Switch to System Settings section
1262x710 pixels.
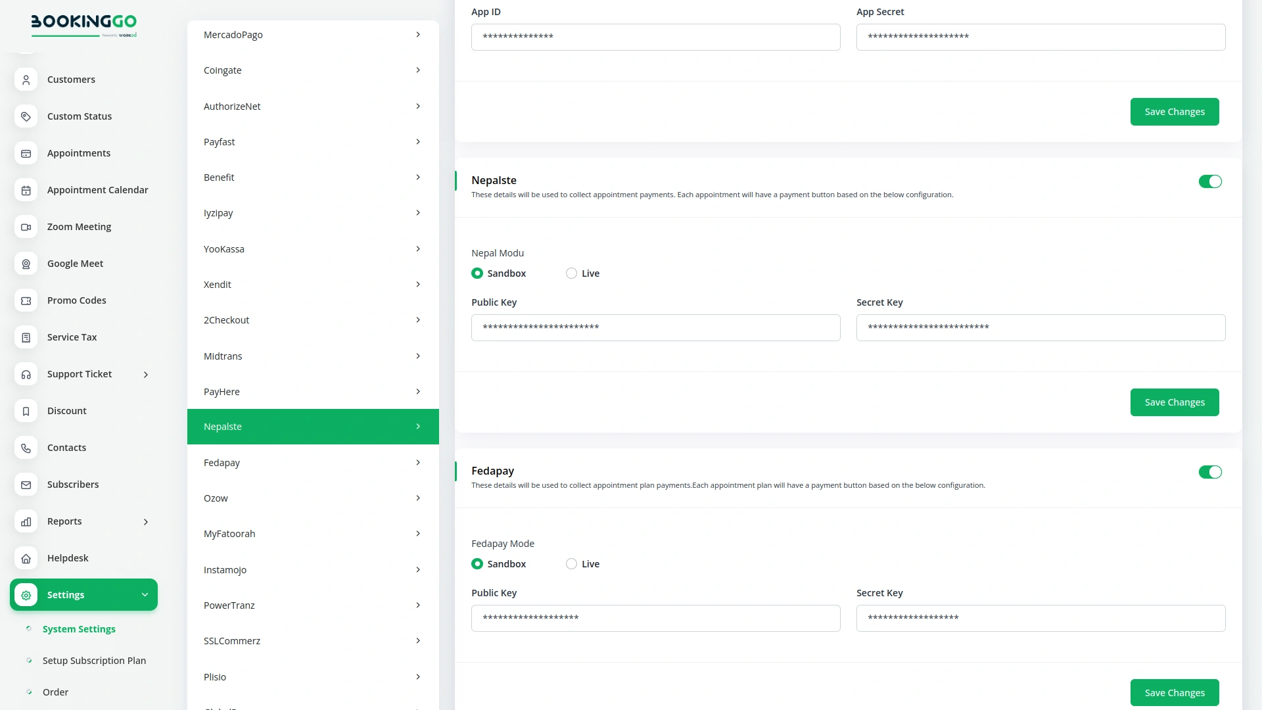point(80,628)
